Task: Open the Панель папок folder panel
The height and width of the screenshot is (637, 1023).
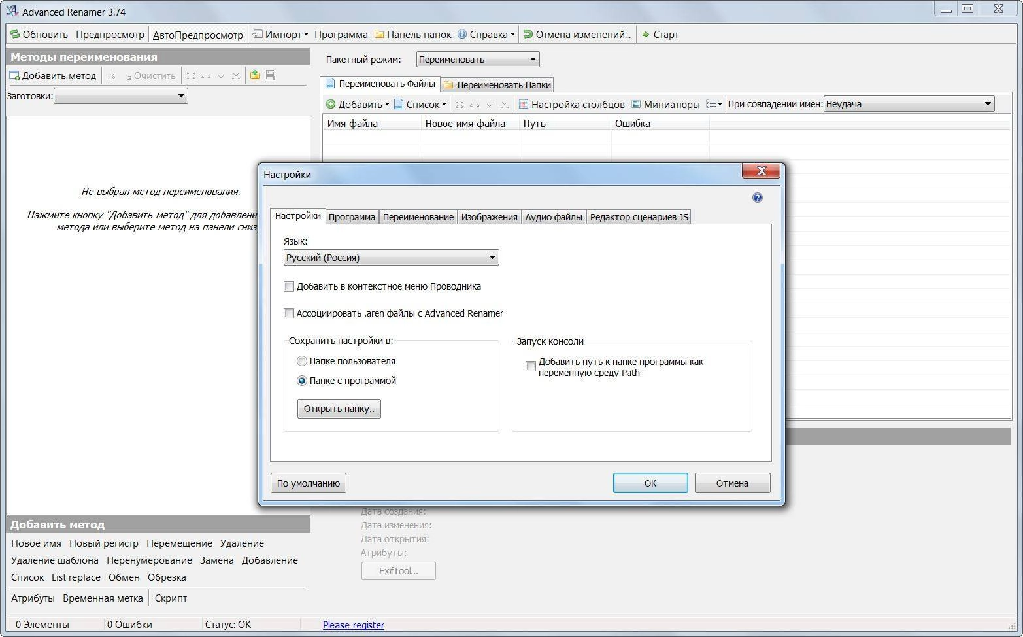Action: click(x=412, y=35)
